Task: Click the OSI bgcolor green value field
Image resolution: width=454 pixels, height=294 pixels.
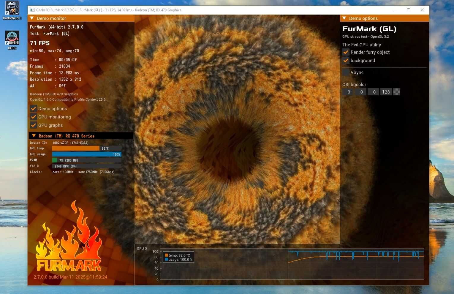Action: click(x=361, y=92)
